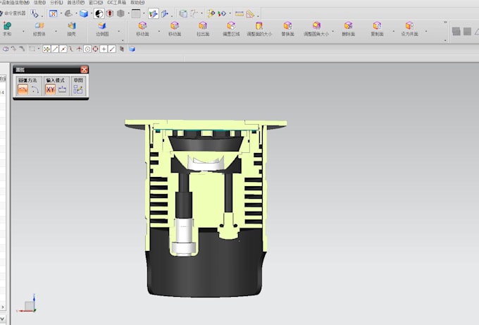
Task: Toggle the clip section view icon
Action: [x=154, y=13]
